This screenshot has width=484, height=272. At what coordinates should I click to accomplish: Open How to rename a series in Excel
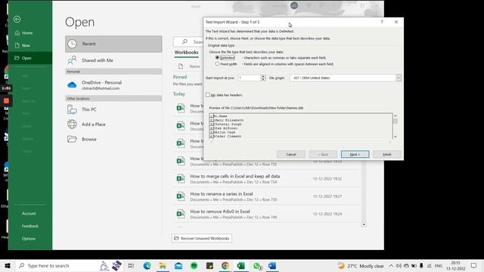click(267, 196)
